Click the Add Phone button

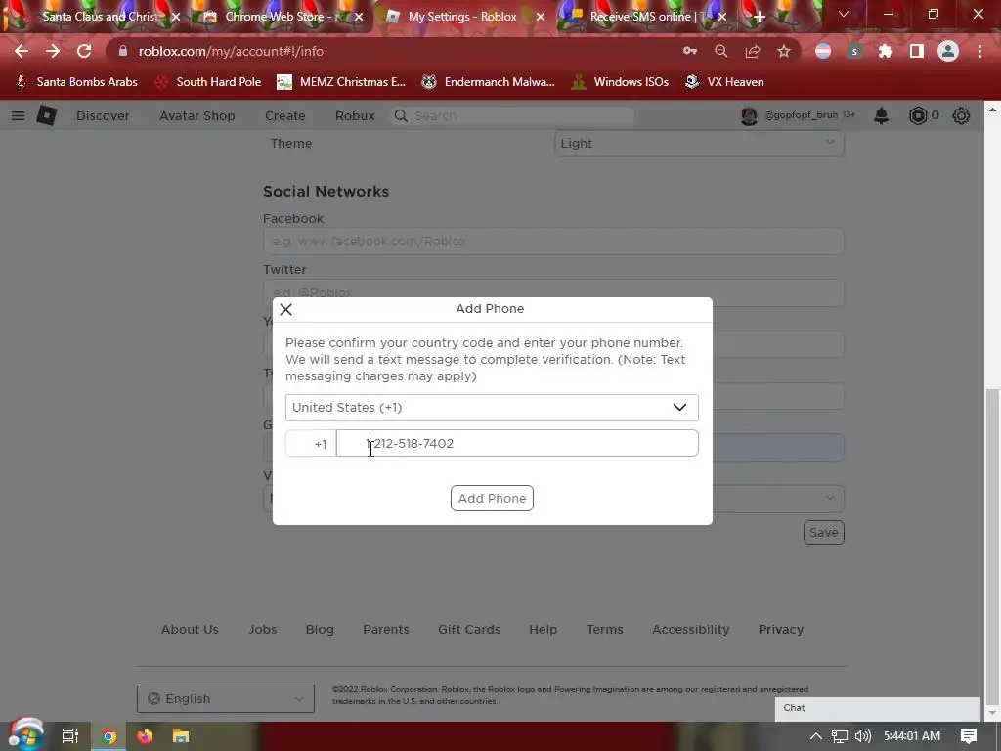click(x=492, y=498)
